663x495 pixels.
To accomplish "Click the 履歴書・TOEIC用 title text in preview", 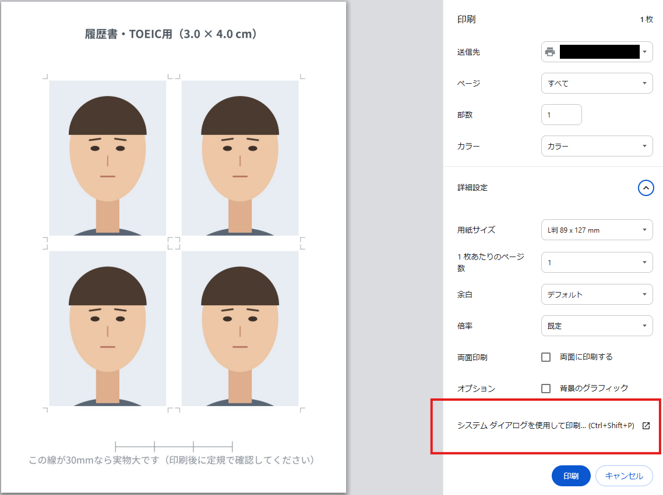I will [171, 34].
